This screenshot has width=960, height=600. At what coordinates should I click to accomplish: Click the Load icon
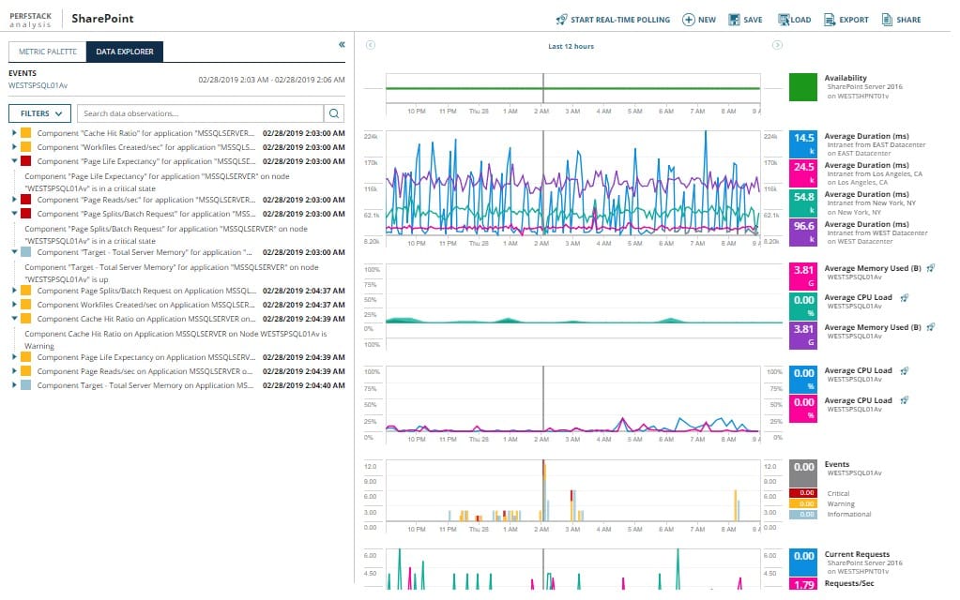pos(783,20)
